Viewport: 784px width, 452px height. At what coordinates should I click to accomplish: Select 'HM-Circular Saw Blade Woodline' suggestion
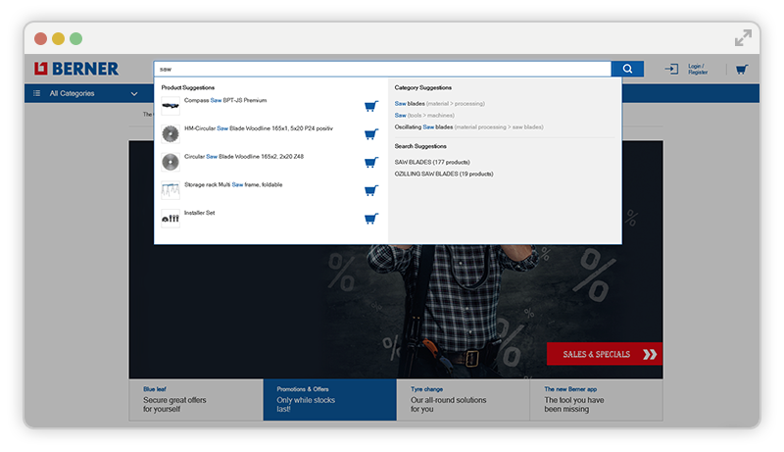[x=259, y=128]
